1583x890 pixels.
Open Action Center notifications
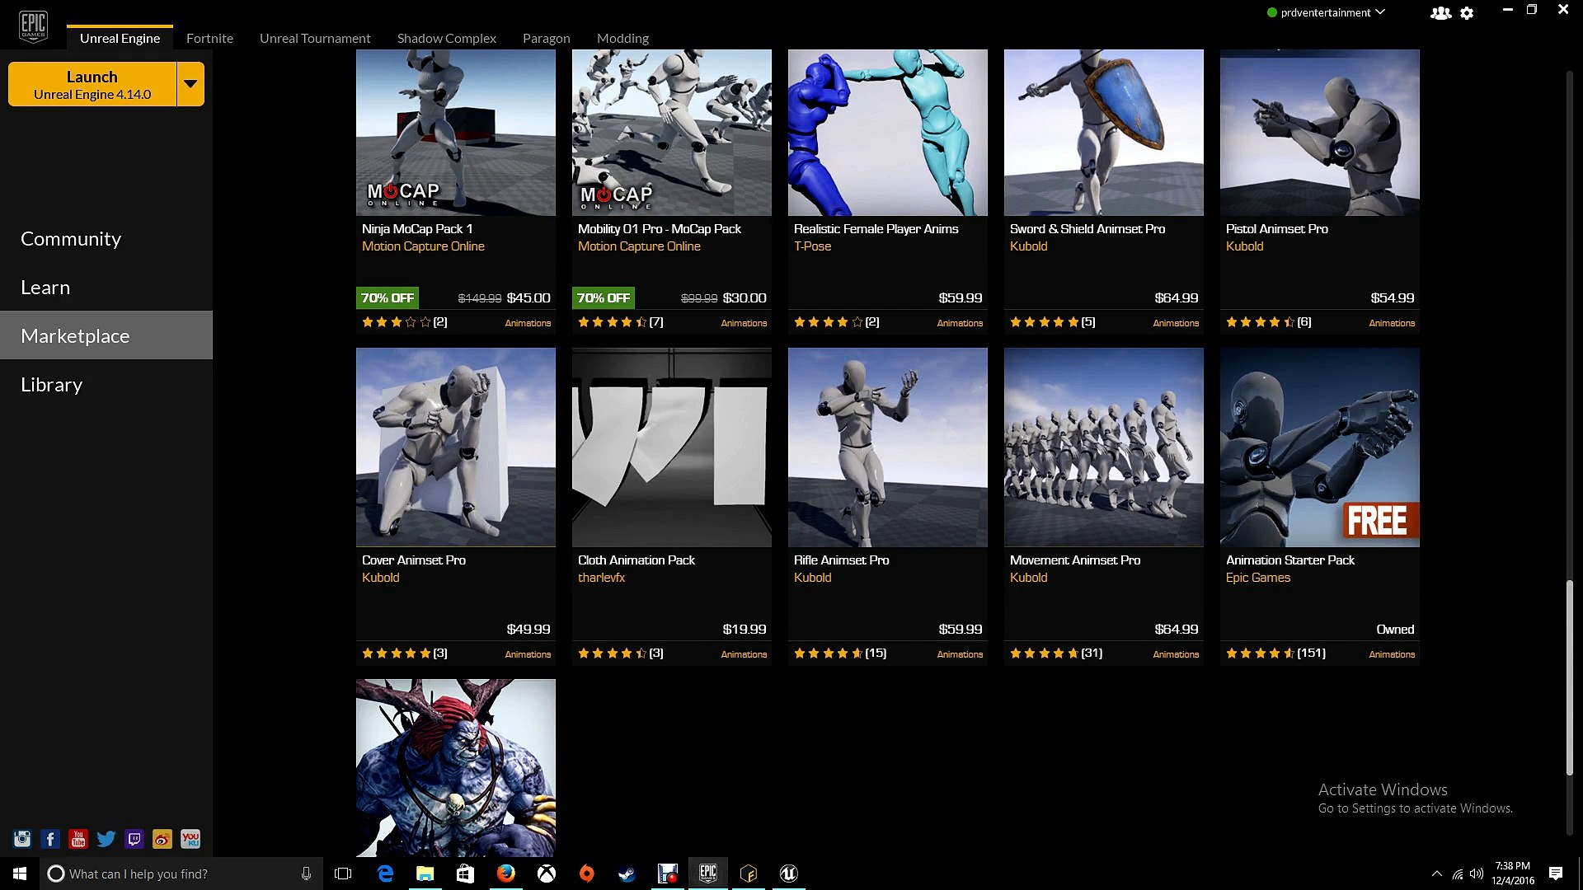1556,874
